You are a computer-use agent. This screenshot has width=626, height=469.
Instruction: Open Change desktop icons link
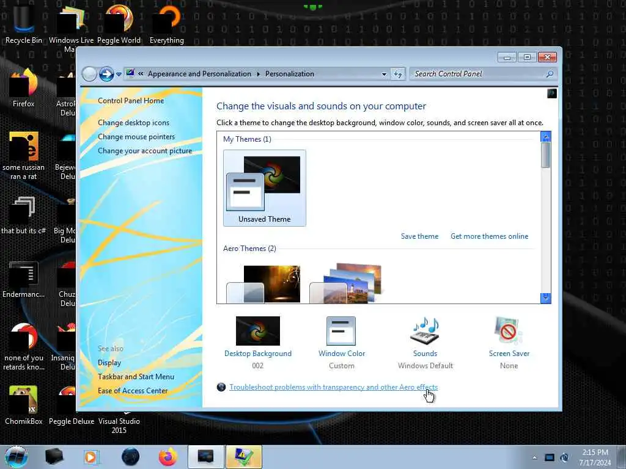point(133,122)
